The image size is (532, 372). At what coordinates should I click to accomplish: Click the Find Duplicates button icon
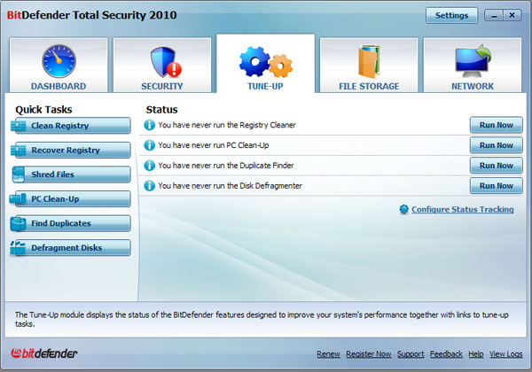[x=18, y=223]
